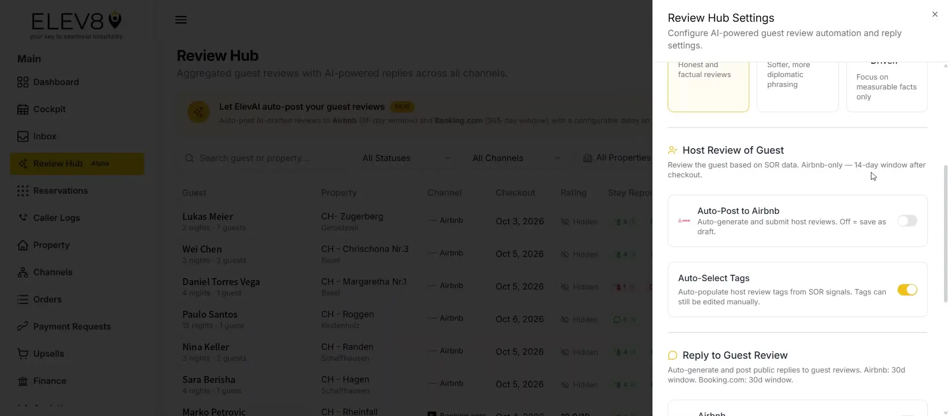Click the Checkout column header
The width and height of the screenshot is (949, 416).
(x=515, y=193)
